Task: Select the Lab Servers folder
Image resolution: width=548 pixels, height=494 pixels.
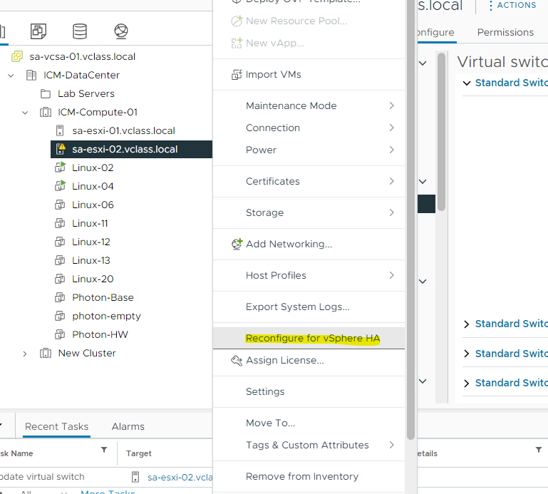Action: 86,93
